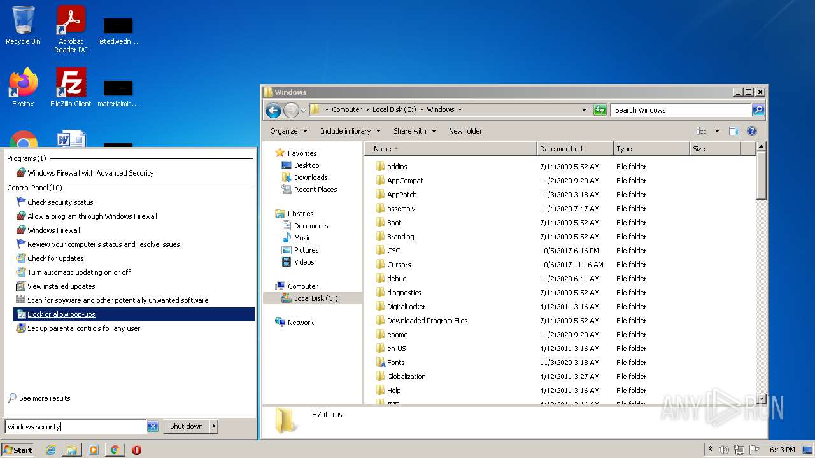Image resolution: width=815 pixels, height=458 pixels.
Task: Click the red Opera icon in the taskbar
Action: [136, 450]
